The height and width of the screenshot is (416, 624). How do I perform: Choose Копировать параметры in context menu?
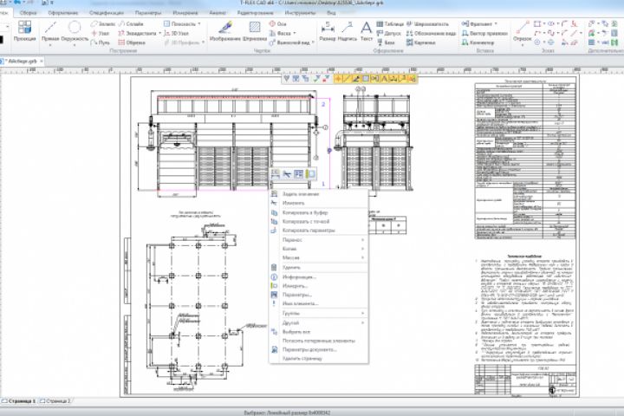click(x=318, y=231)
